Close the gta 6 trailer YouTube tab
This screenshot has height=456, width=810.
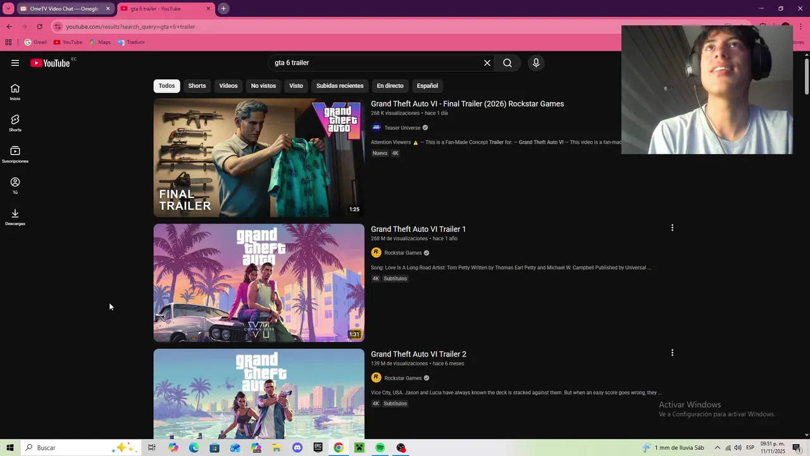point(208,9)
